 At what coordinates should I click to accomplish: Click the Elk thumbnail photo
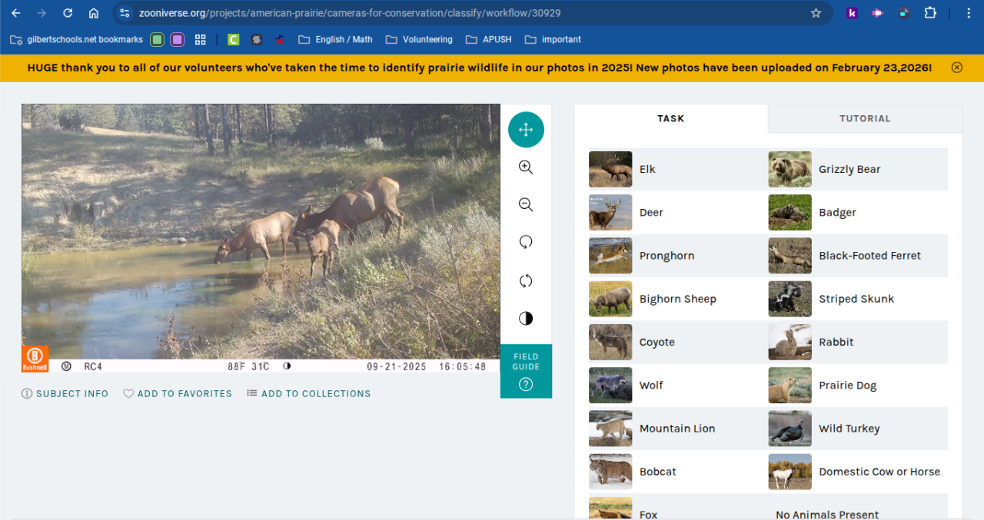point(610,169)
